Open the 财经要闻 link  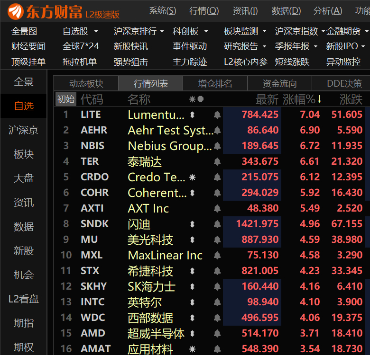pyautogui.click(x=28, y=46)
